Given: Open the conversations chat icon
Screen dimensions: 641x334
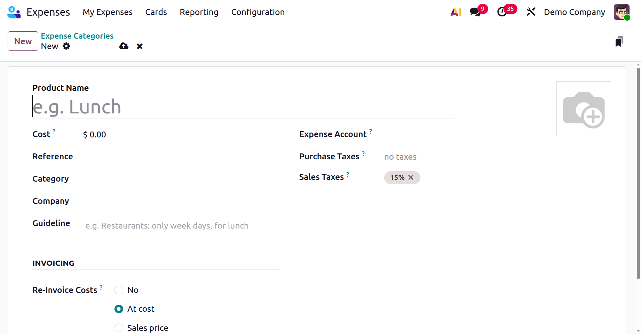Looking at the screenshot, I should click(x=475, y=12).
